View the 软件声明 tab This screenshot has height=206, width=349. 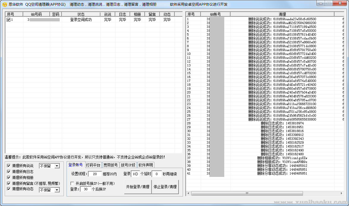[x=146, y=165]
